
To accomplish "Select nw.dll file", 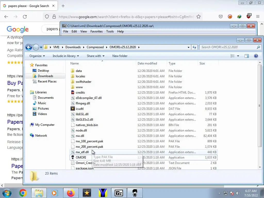I will (80, 136).
